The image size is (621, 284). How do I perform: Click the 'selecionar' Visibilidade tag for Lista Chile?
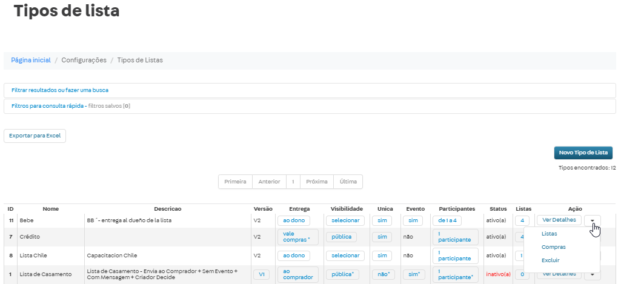point(345,256)
